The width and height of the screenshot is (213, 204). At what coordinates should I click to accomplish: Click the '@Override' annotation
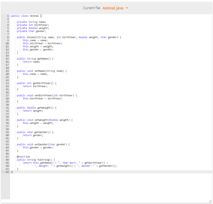point(23,157)
